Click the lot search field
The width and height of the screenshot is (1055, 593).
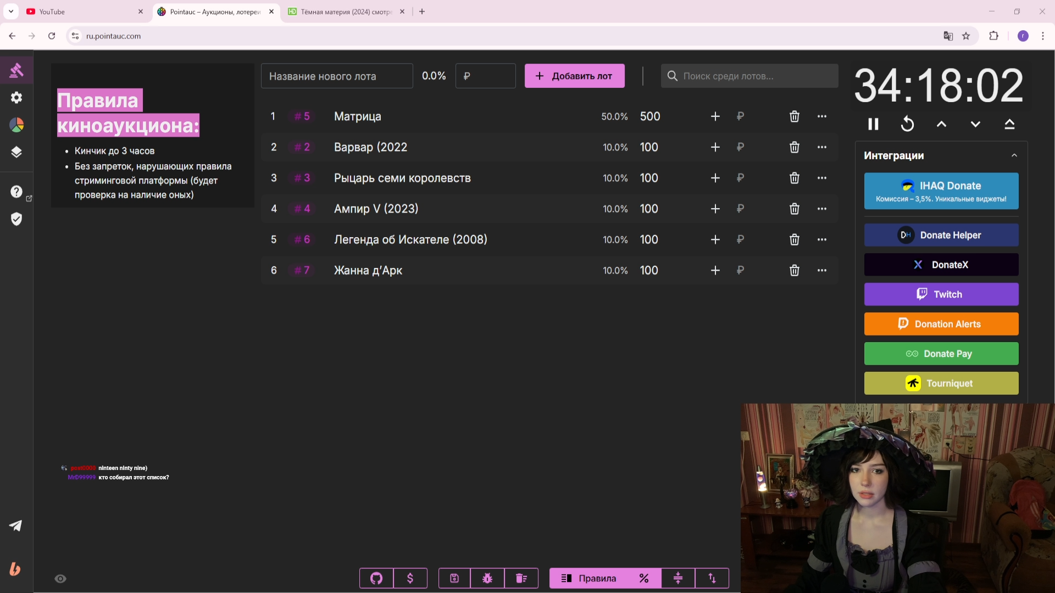click(x=750, y=76)
